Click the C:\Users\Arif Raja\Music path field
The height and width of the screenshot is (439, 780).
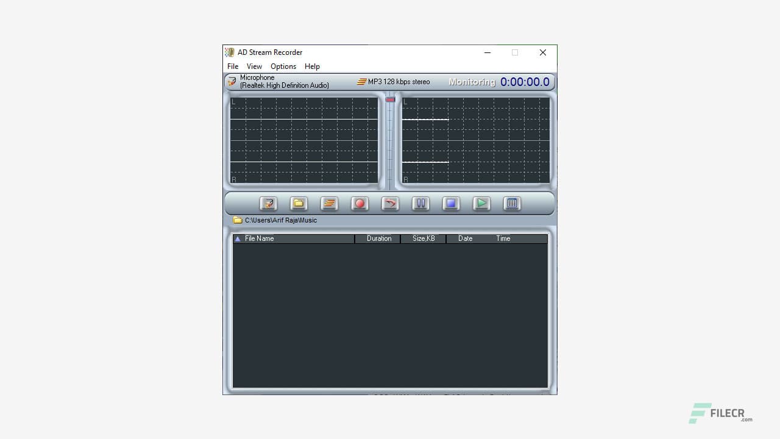[282, 220]
